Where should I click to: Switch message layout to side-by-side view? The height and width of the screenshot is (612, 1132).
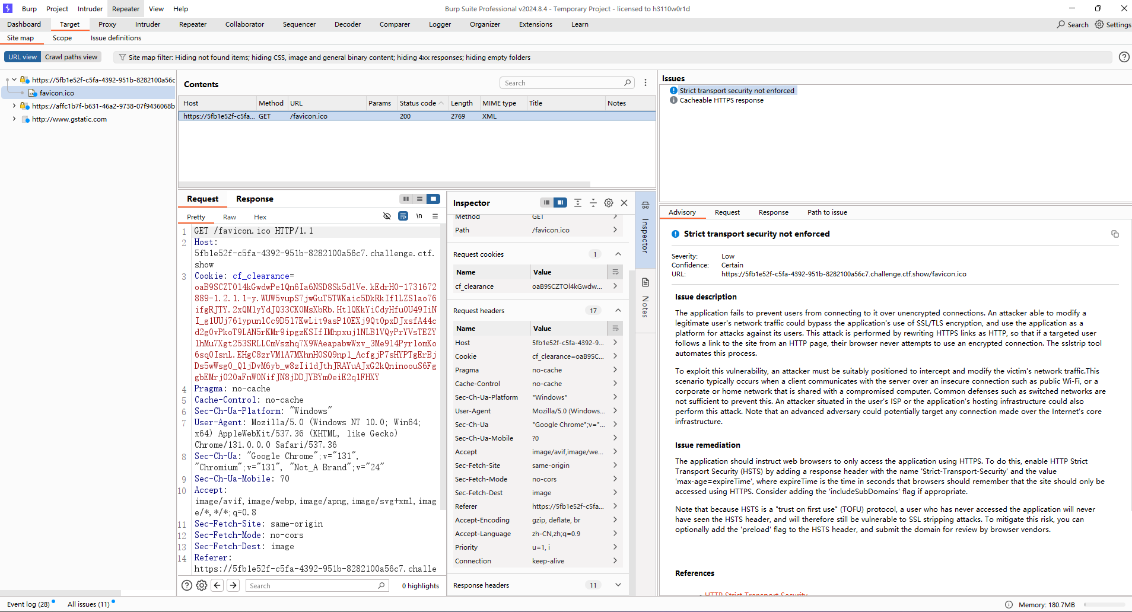406,199
